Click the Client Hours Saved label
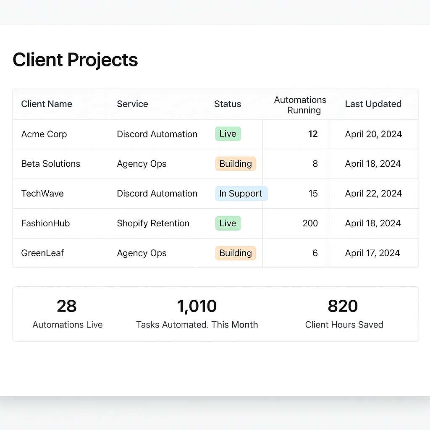Screen dimensions: 430x430 click(x=344, y=325)
